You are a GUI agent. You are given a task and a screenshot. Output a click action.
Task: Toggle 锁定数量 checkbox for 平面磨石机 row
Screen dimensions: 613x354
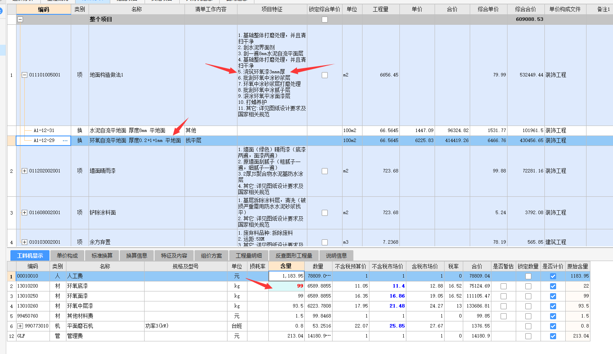pos(528,326)
